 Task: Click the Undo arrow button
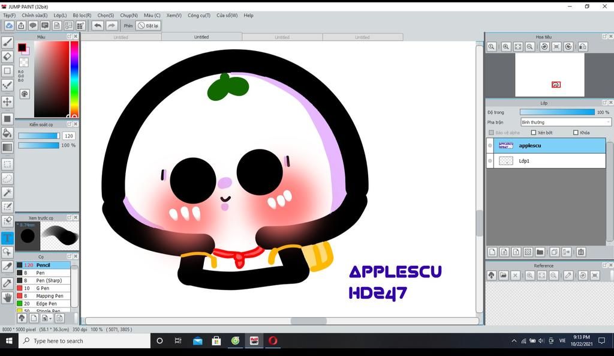98,26
